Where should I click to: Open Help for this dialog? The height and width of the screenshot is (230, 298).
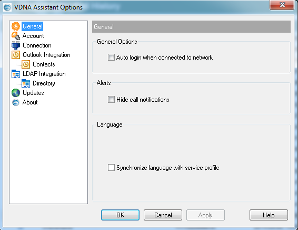[269, 215]
